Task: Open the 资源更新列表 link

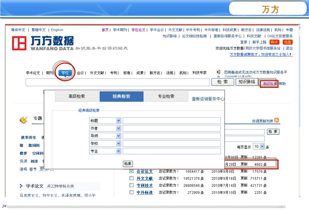Action: pos(262,121)
